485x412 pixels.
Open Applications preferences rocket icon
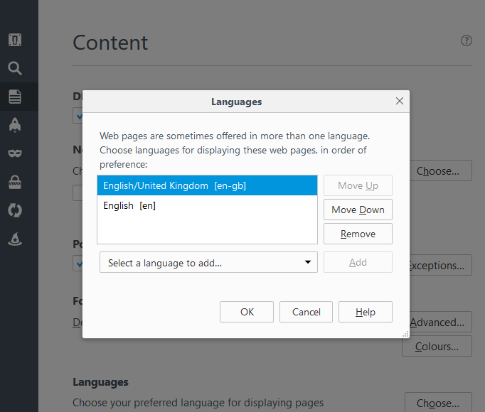click(15, 125)
